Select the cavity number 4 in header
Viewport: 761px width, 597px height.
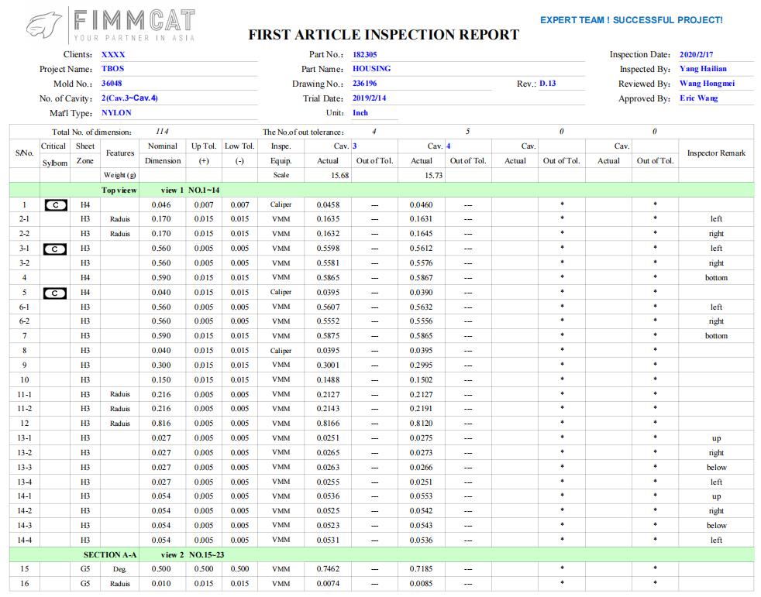[x=448, y=146]
